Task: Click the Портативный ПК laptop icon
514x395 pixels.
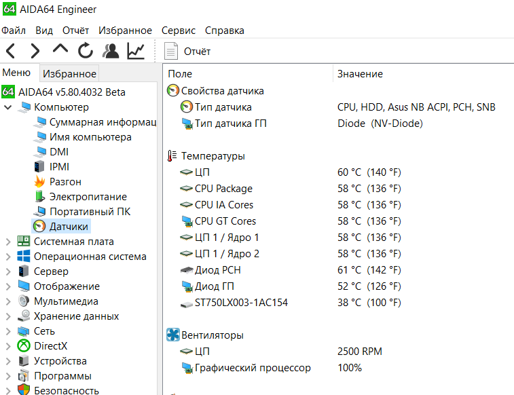Action: (x=39, y=212)
